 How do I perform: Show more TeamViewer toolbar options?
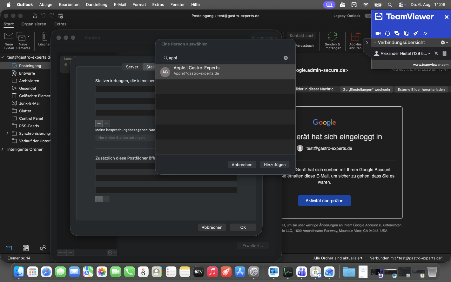(x=425, y=33)
